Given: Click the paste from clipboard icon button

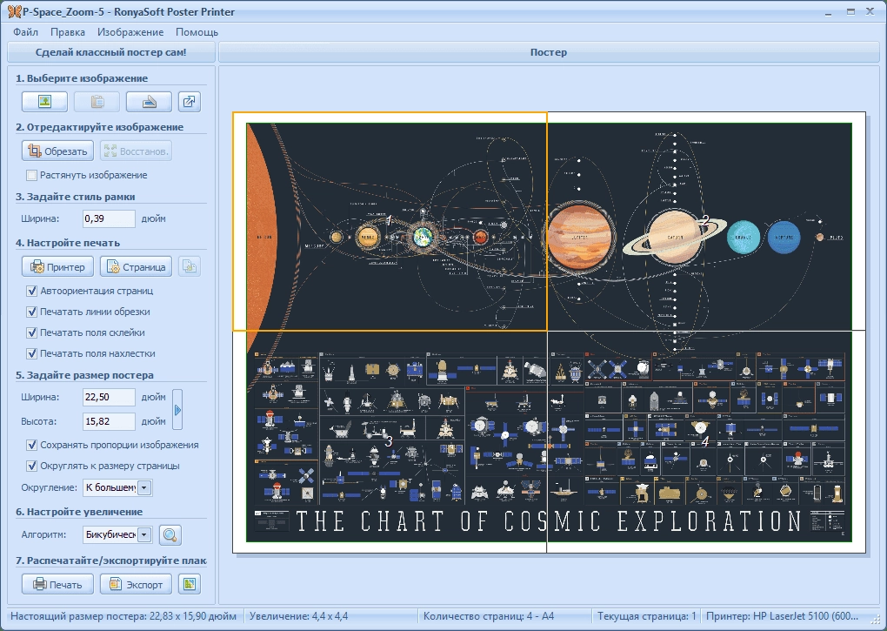Looking at the screenshot, I should (97, 102).
